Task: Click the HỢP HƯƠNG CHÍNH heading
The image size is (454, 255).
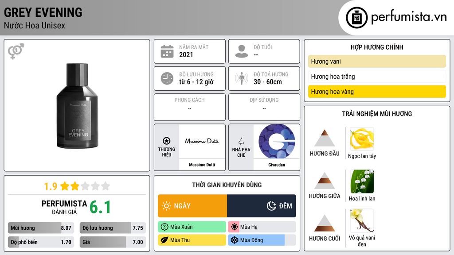Action: coord(377,47)
